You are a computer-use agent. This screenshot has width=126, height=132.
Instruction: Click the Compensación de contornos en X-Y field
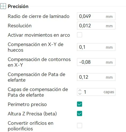click(96, 62)
